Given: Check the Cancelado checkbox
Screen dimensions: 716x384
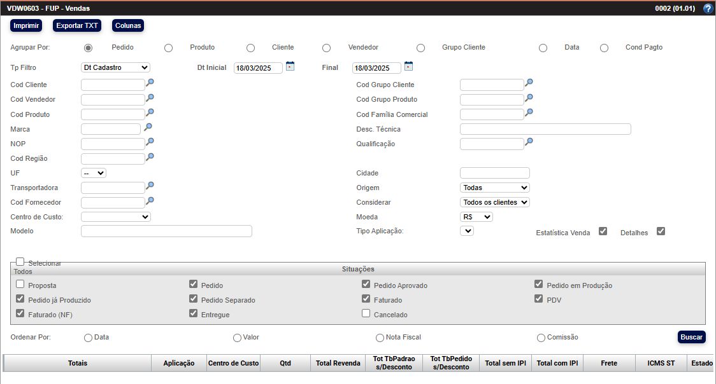Looking at the screenshot, I should (x=366, y=313).
